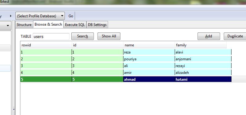
Task: Select the name cell amir
Action: pos(149,72)
